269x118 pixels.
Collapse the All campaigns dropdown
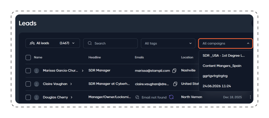(226, 44)
